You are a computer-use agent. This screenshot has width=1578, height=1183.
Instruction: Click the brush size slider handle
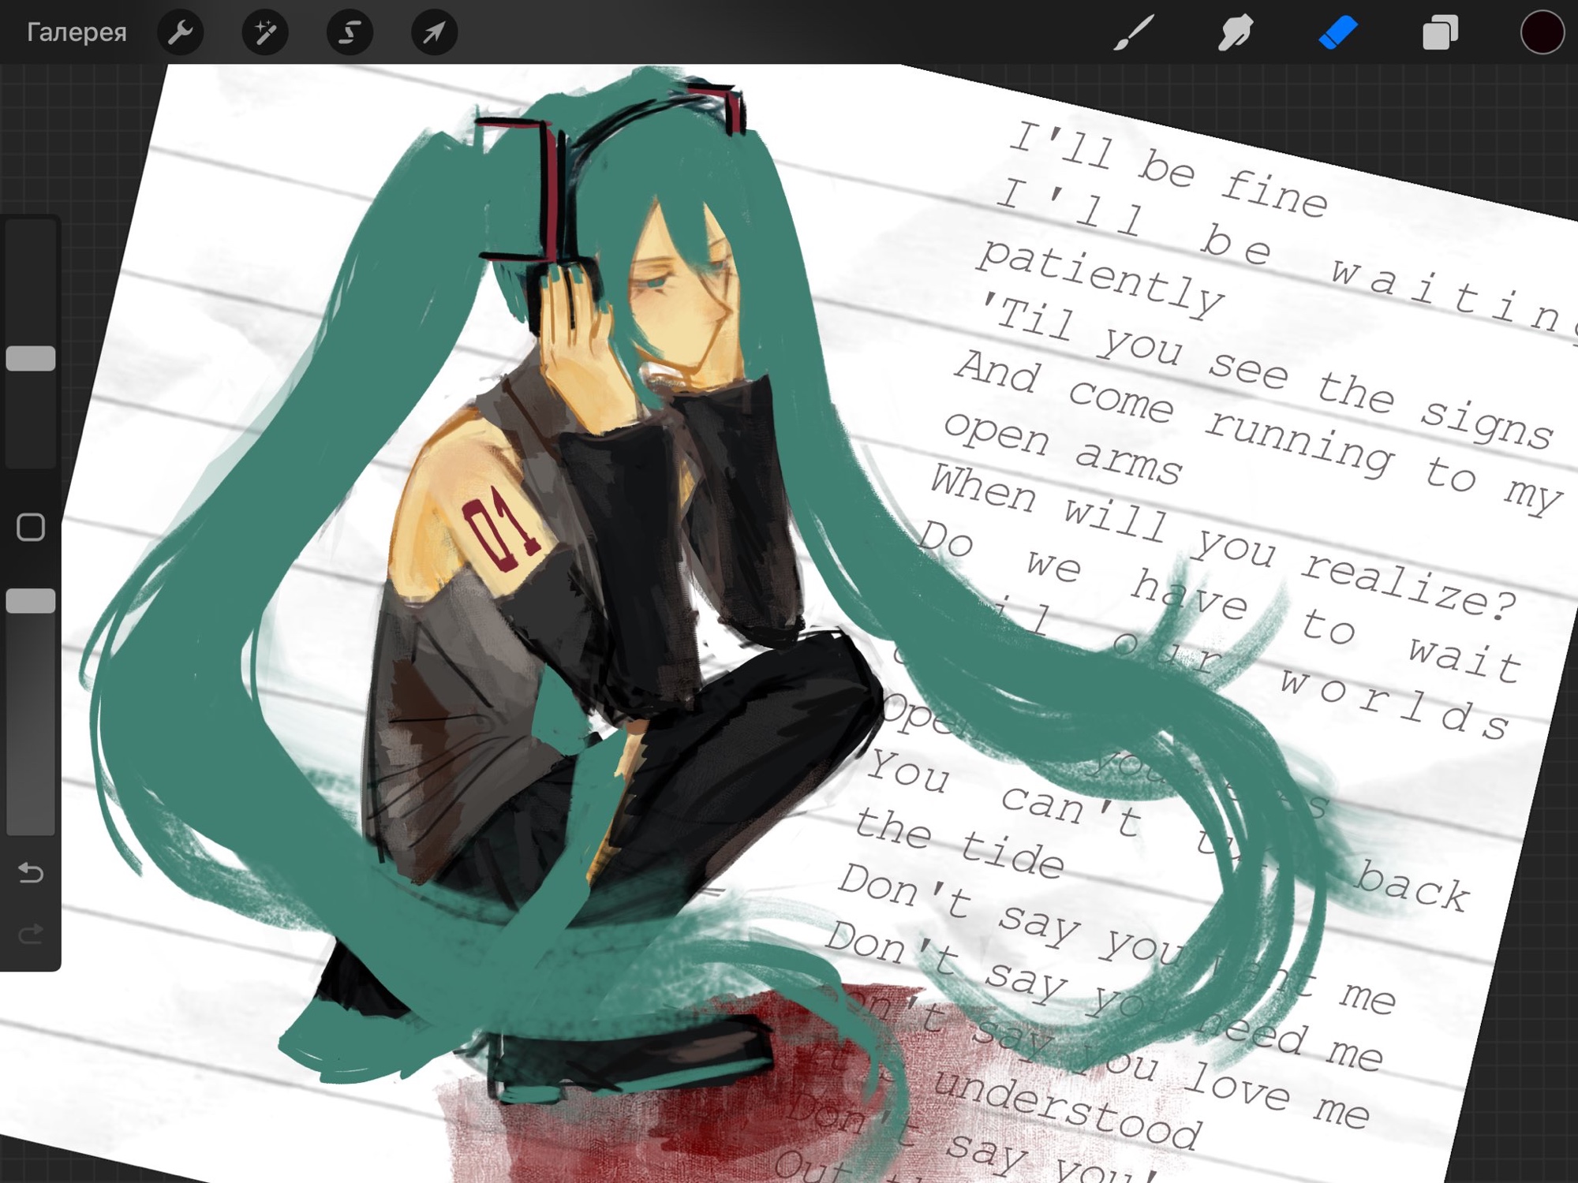(31, 359)
